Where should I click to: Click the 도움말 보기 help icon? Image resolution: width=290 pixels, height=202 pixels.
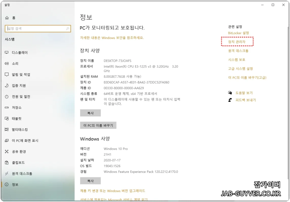pyautogui.click(x=230, y=93)
